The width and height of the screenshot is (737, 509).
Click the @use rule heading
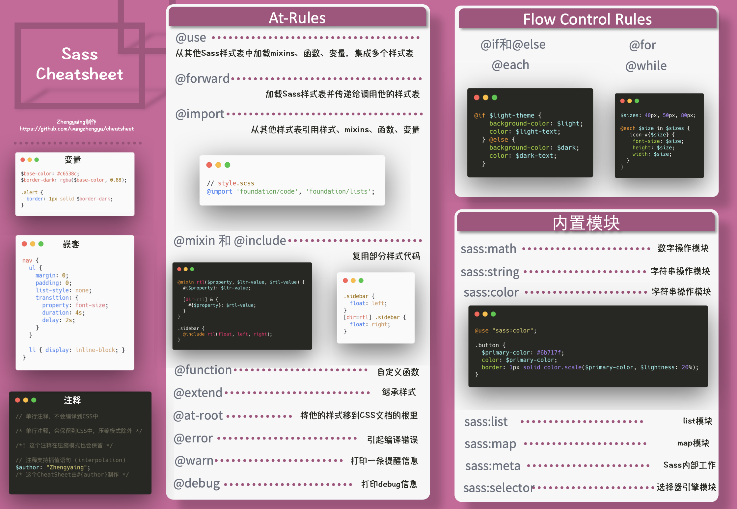191,38
